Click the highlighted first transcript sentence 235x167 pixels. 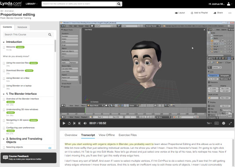click(x=109, y=144)
